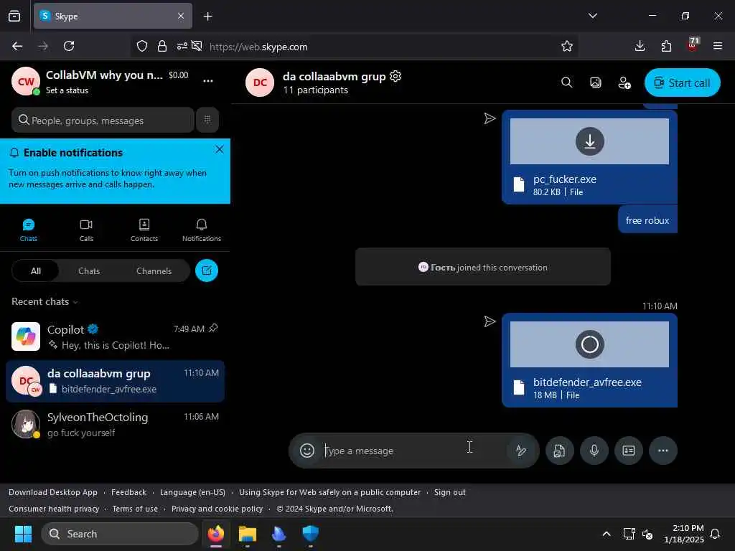
Task: Click the Windows Start button
Action: coord(23,534)
